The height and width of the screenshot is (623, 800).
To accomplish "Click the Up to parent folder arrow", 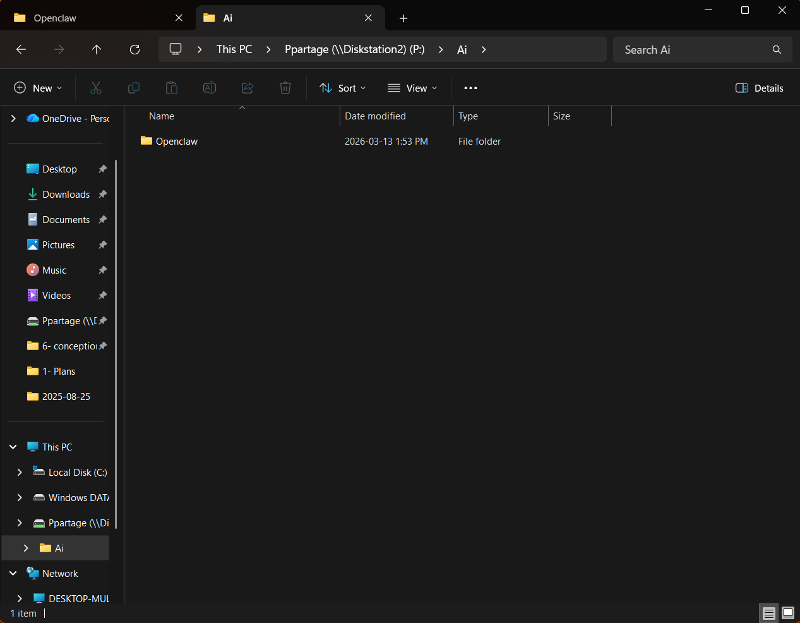I will 97,49.
